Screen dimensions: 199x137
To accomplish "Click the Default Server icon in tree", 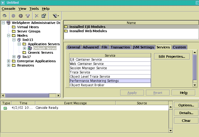I will [30, 48].
